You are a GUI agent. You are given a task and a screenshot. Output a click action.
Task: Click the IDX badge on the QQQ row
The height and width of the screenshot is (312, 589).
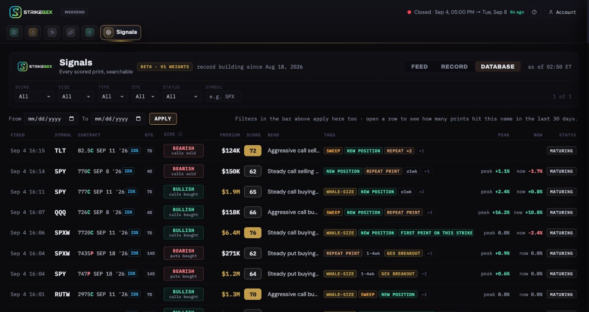(128, 212)
